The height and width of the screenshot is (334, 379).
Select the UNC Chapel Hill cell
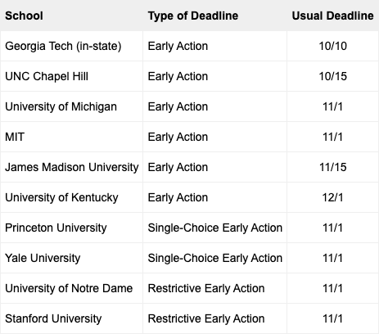[71, 76]
